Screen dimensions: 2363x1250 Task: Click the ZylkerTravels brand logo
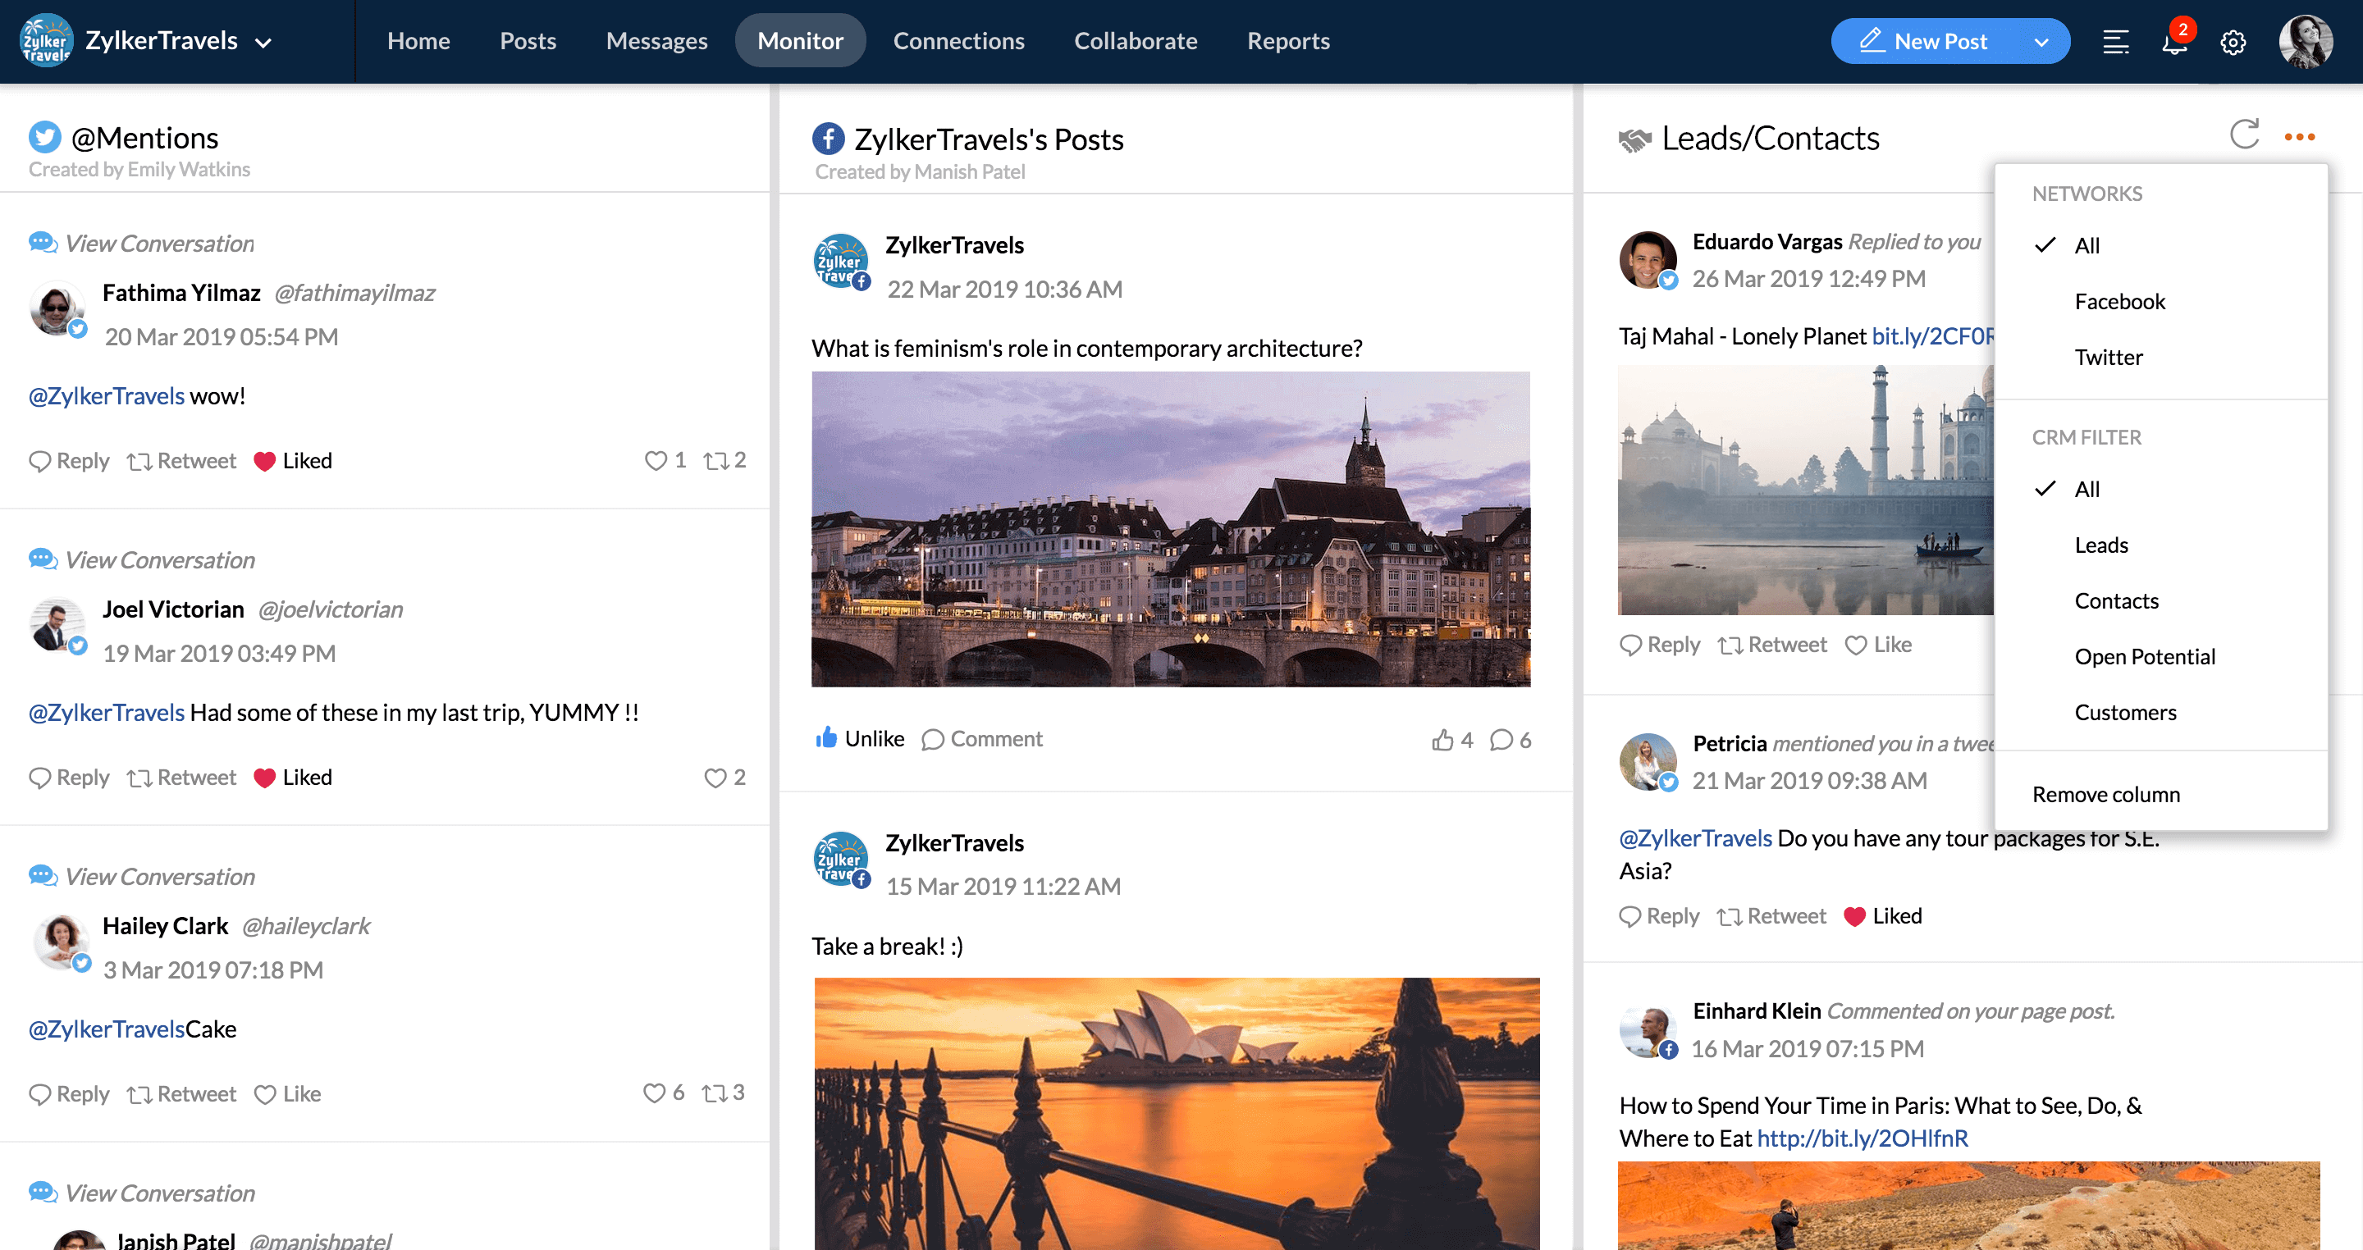pyautogui.click(x=46, y=40)
